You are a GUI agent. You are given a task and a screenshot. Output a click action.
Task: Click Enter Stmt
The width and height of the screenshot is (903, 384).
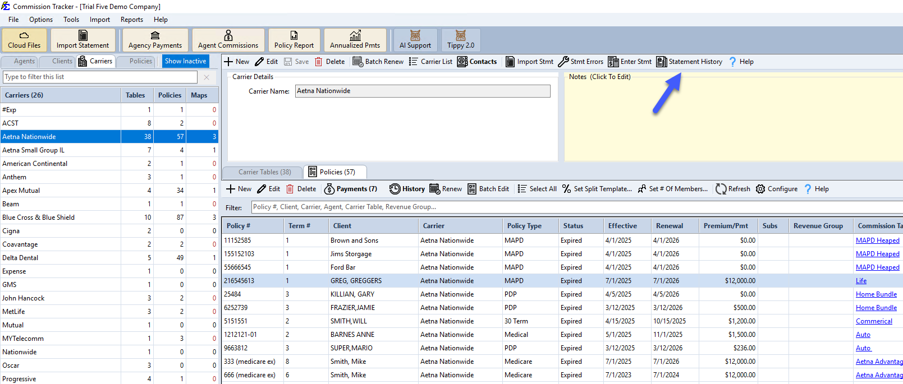(630, 62)
